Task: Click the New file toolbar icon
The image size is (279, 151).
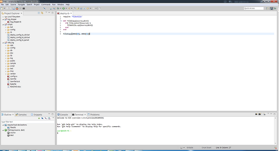Action: click(x=2, y=9)
